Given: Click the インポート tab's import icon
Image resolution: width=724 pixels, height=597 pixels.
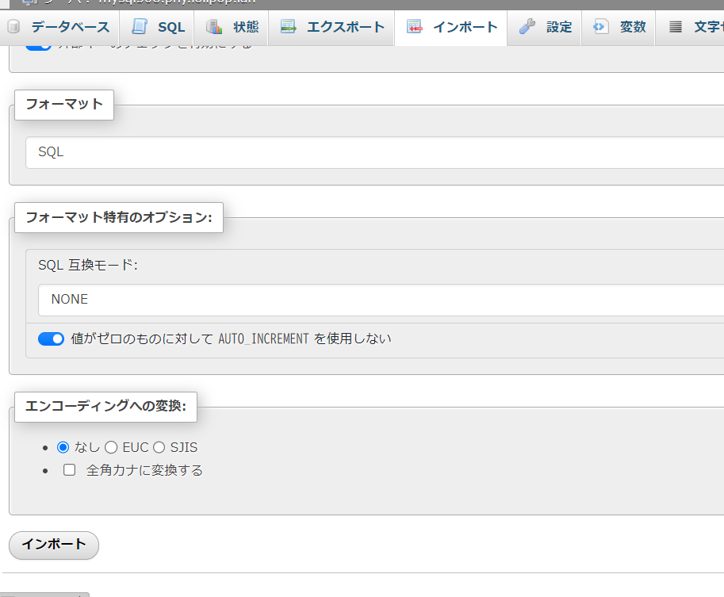Looking at the screenshot, I should 415,28.
